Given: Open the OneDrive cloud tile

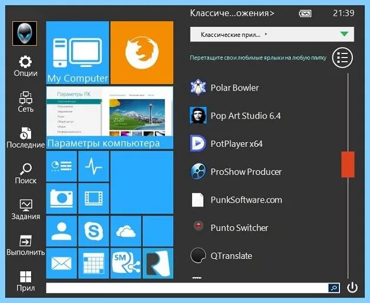Looking at the screenshot, I should pyautogui.click(x=126, y=231).
